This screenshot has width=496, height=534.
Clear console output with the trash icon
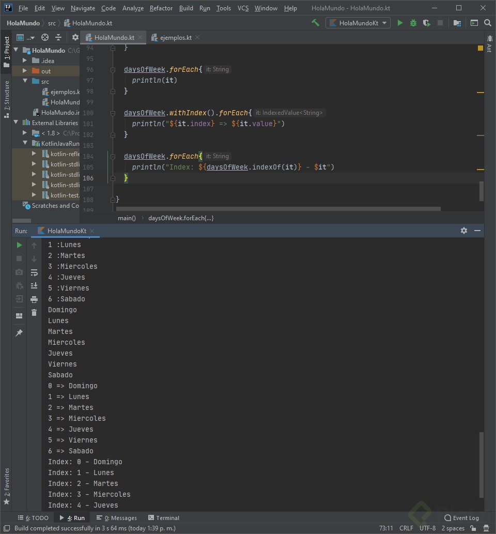(x=34, y=312)
